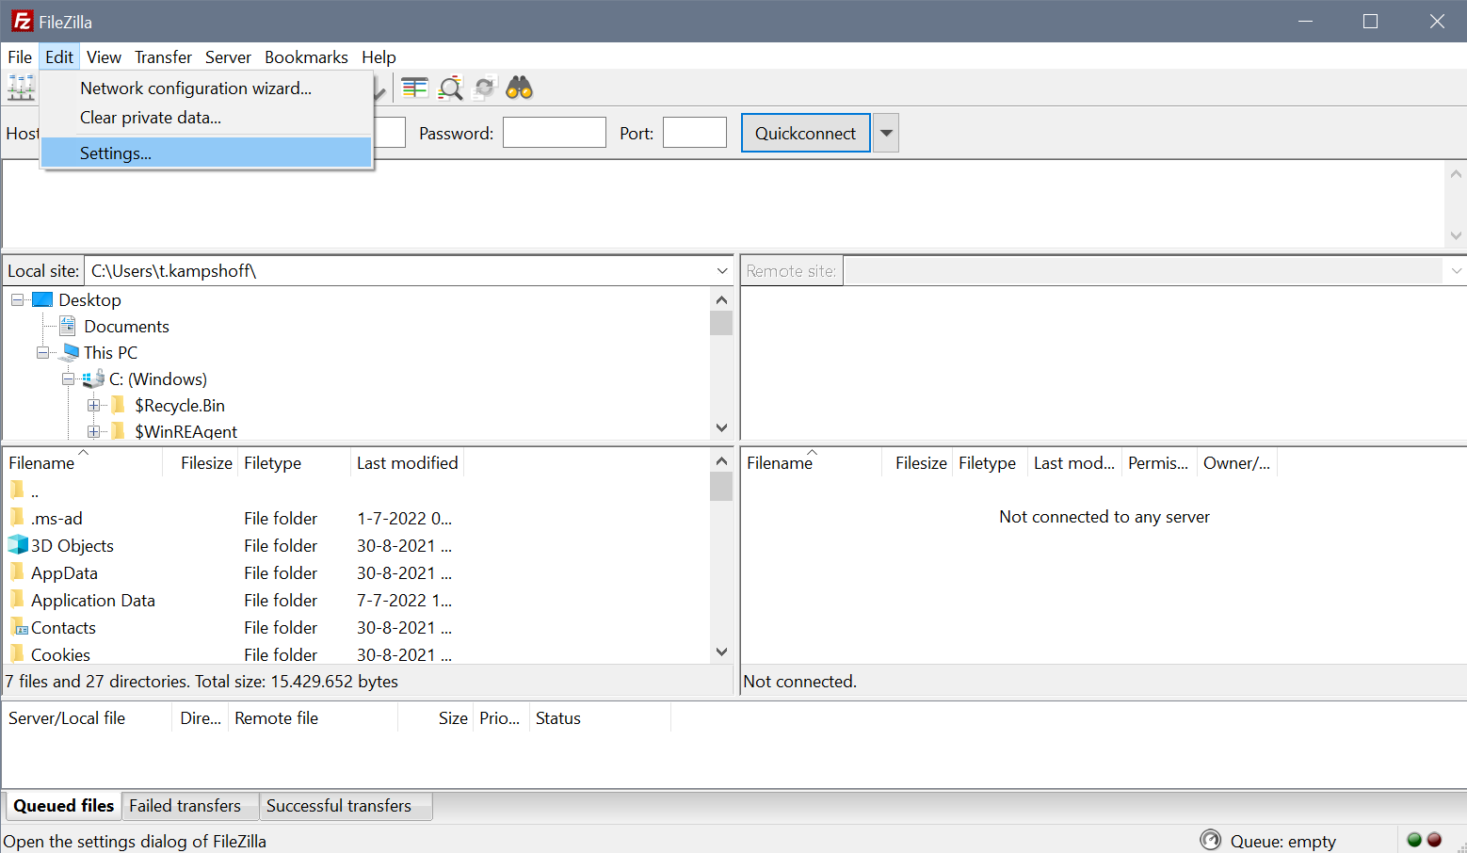The image size is (1467, 853).
Task: Click the red activity LED indicator
Action: (1434, 840)
